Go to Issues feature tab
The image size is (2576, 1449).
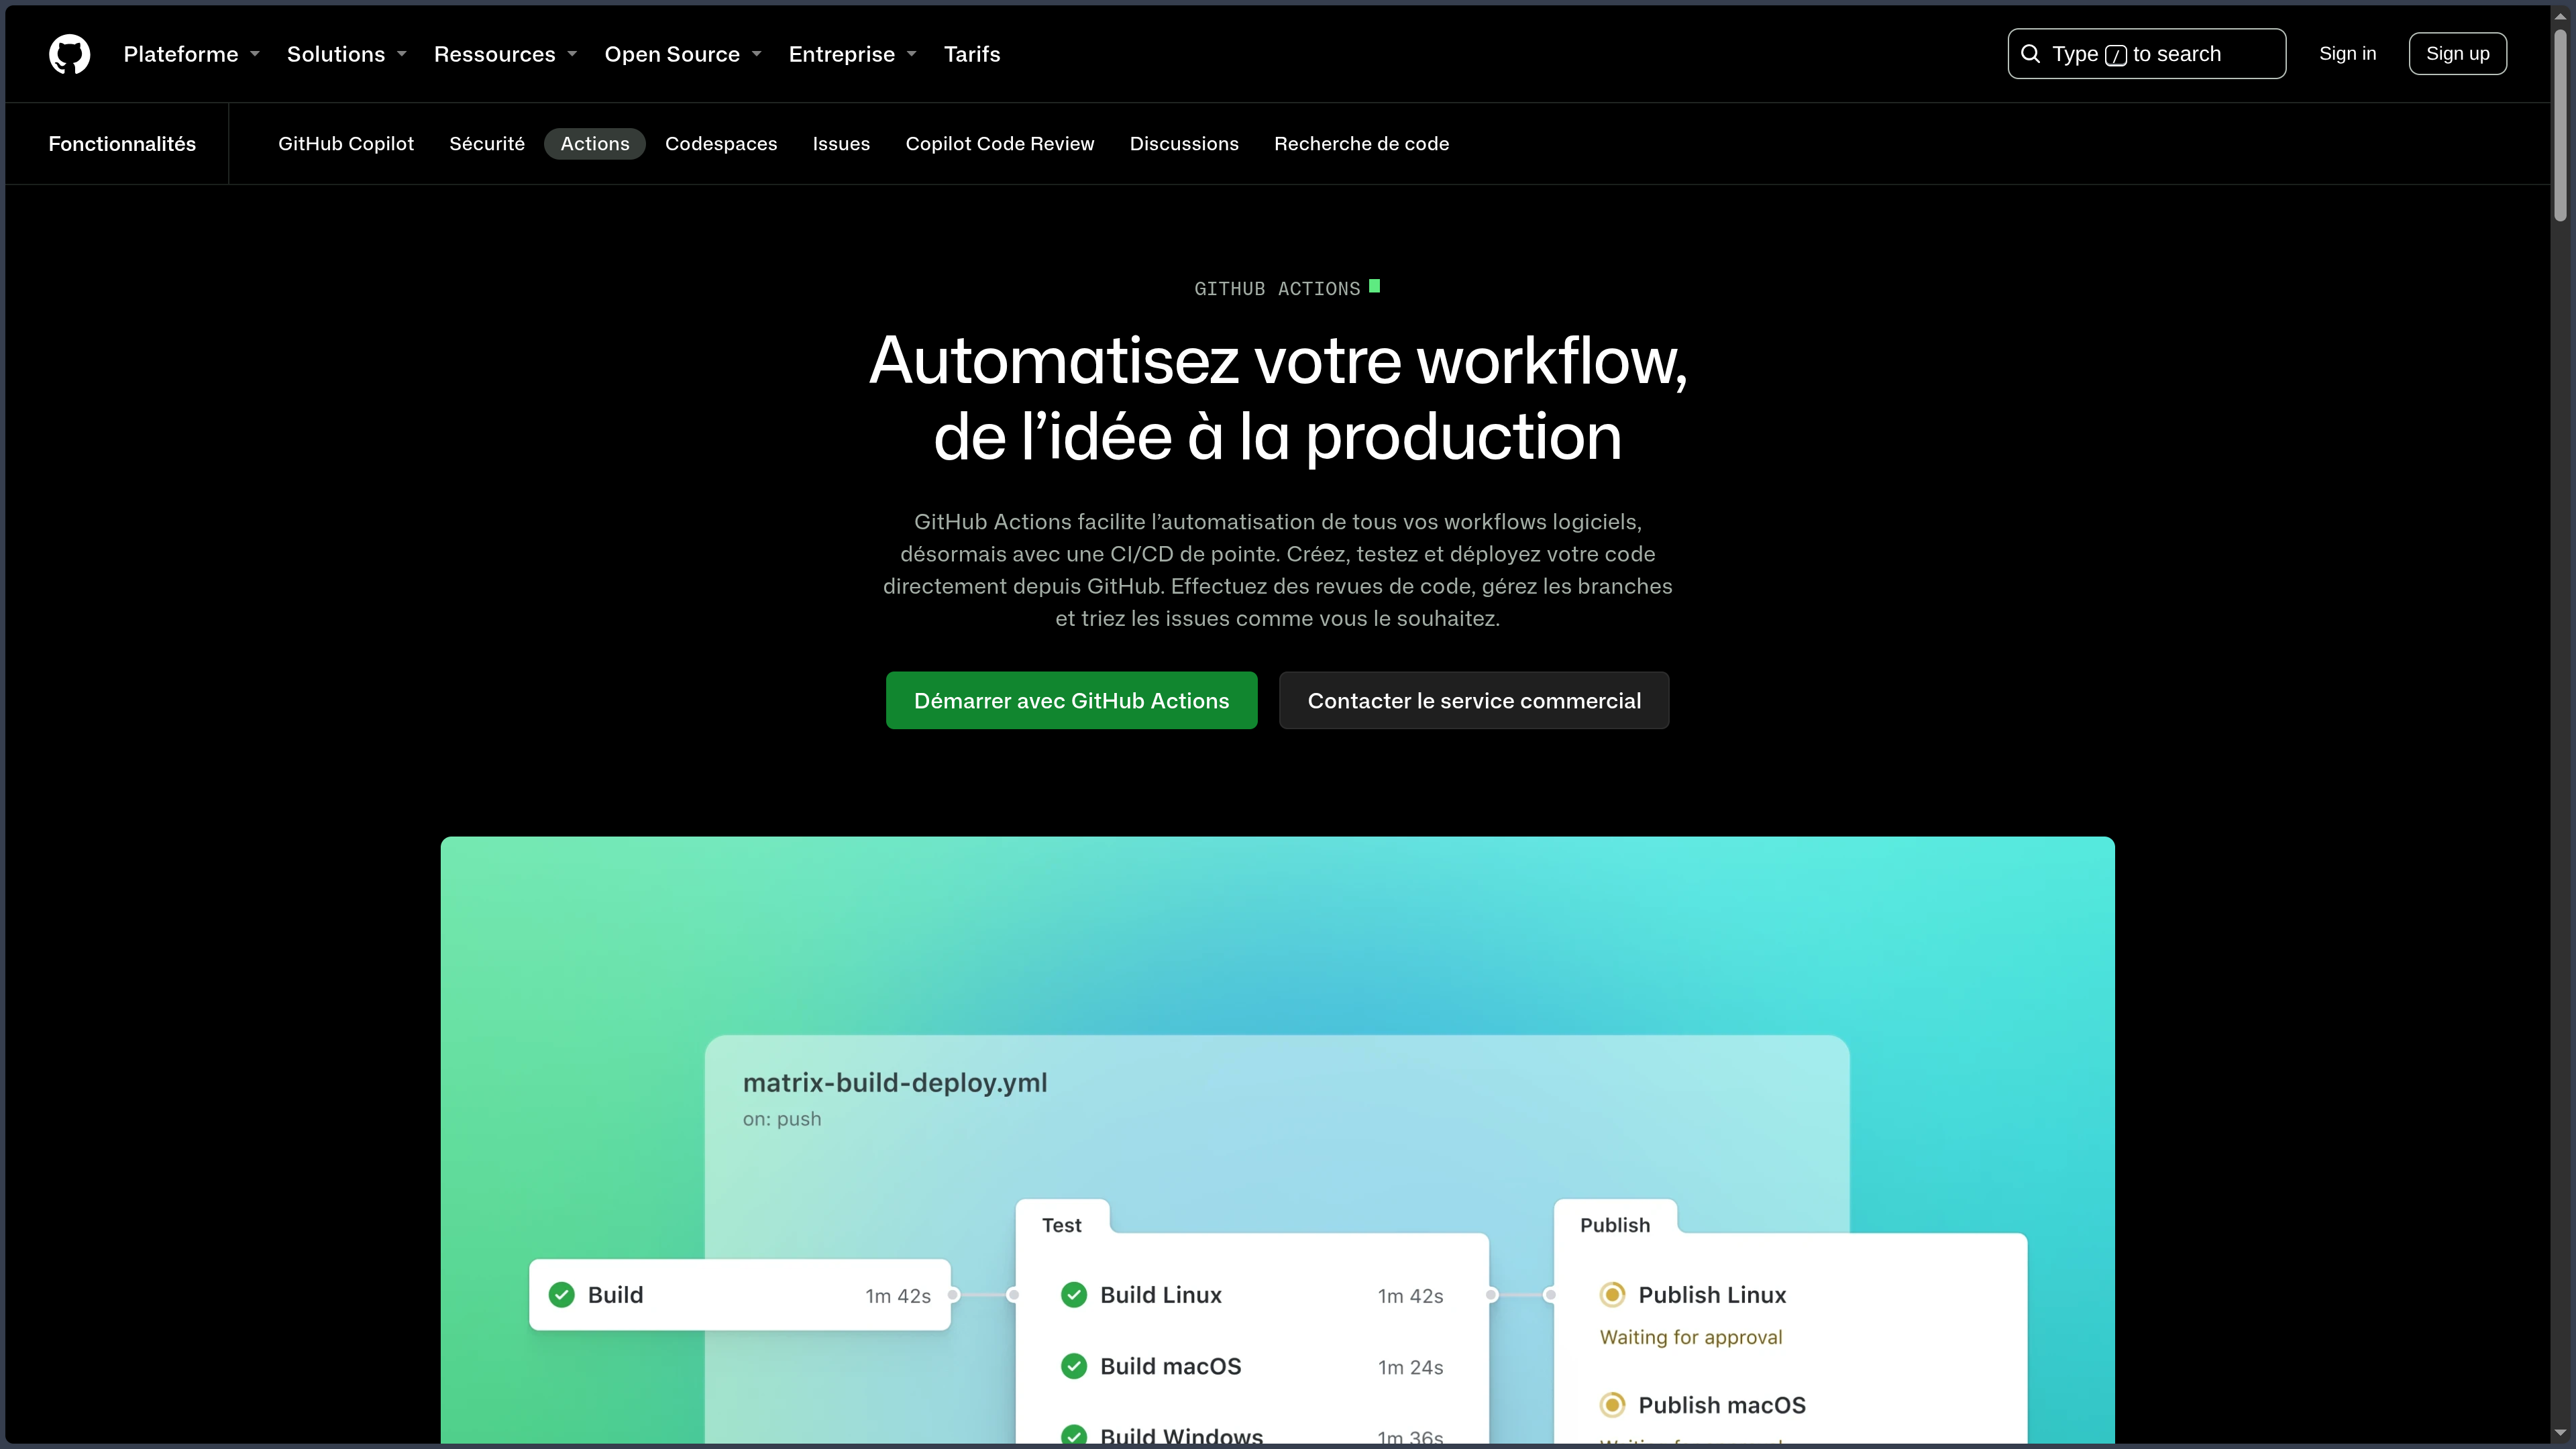pos(841,144)
